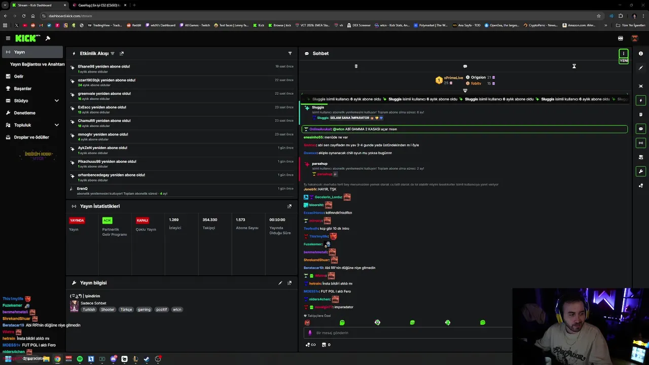This screenshot has height=365, width=649.
Task: Click the channel points icon below chat input
Action: point(310,345)
